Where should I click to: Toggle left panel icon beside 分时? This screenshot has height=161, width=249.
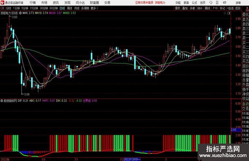(x=2, y=8)
